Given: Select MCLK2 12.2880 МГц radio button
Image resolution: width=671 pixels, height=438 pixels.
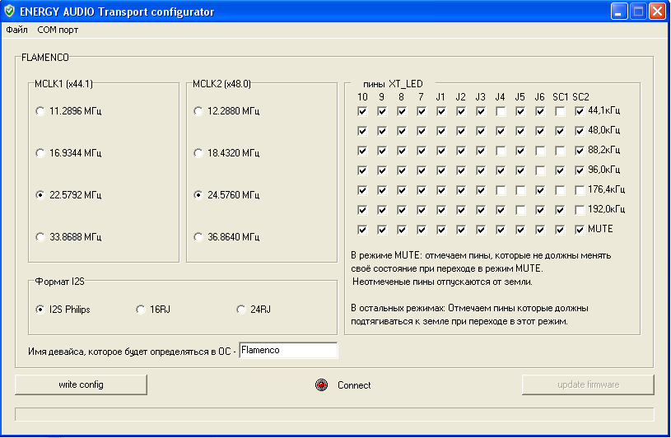Looking at the screenshot, I should point(198,111).
